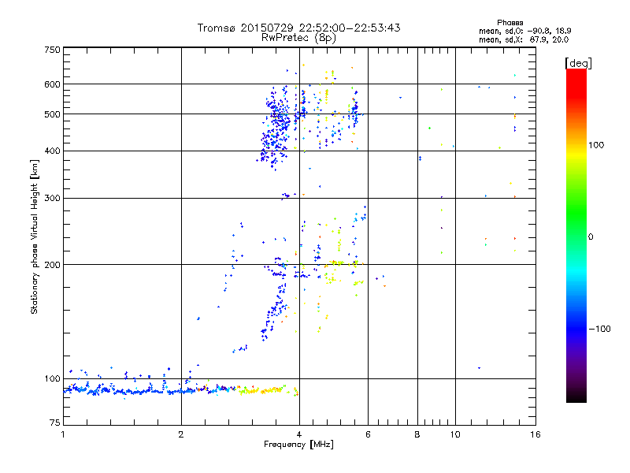The image size is (630, 473).
Task: Click the plot title 'Tromsø 20150729 22:52:00-22:53:43'
Action: tap(298, 28)
